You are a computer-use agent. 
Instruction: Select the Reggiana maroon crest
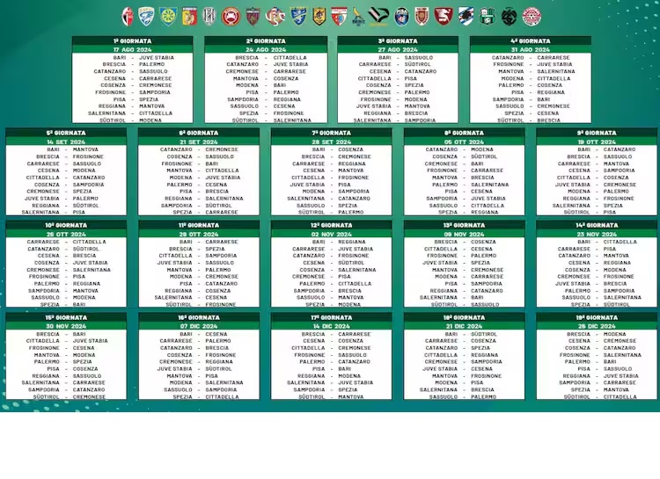[422, 17]
